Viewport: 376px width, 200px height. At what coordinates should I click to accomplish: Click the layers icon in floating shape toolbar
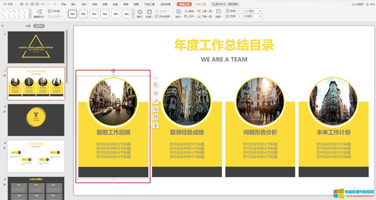click(156, 93)
